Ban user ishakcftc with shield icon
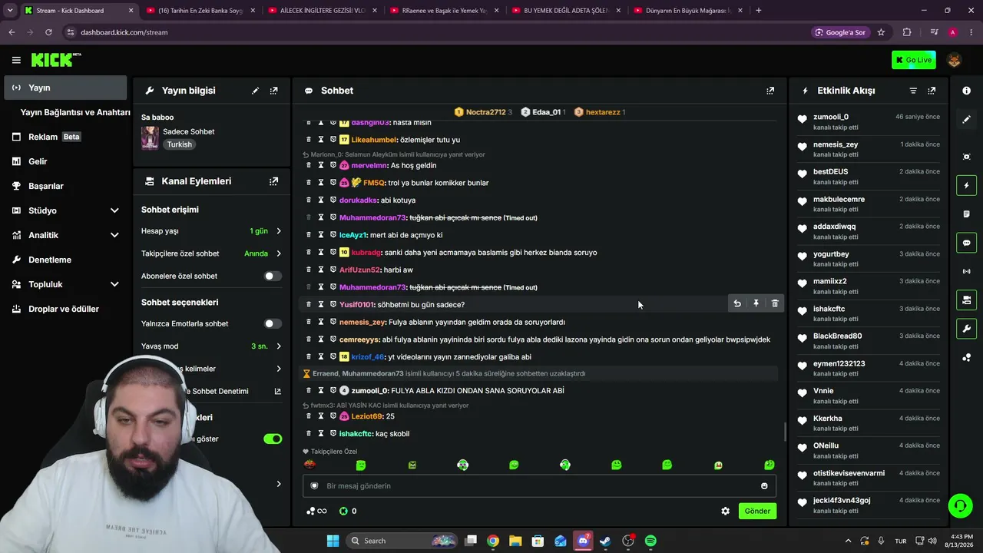 point(333,434)
